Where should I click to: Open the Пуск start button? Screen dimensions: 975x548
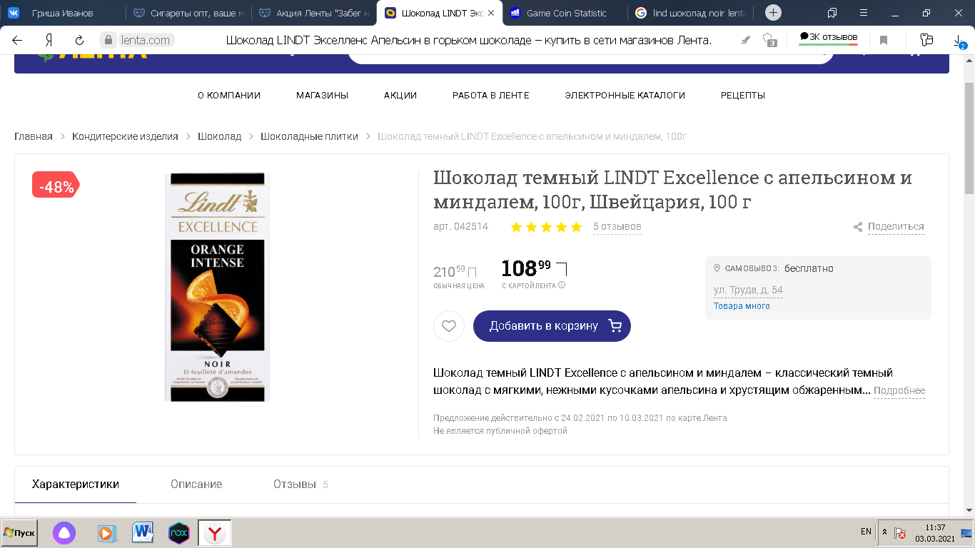point(19,533)
